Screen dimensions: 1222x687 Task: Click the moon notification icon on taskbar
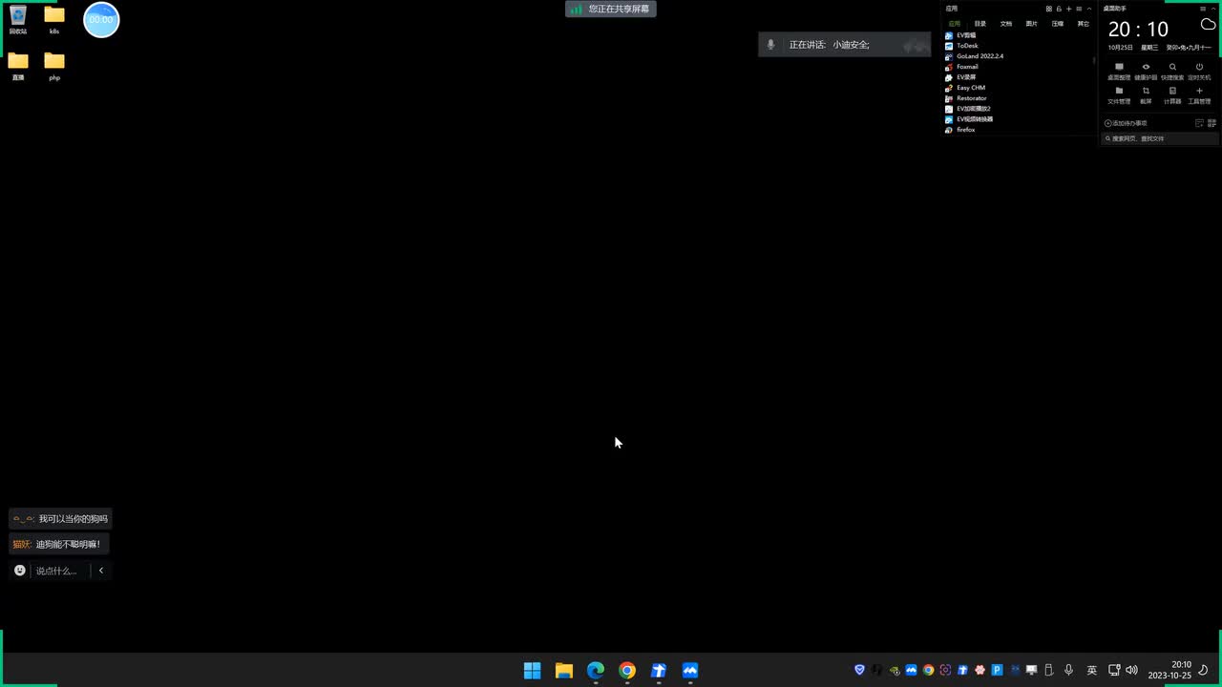pyautogui.click(x=1203, y=671)
